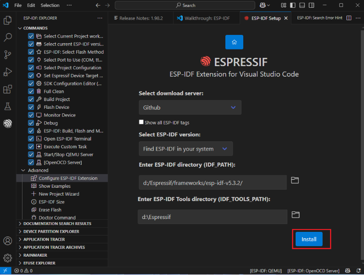Open Select ESP-IDF version dropdown
Viewport: 364px width, 275px height.
click(x=186, y=149)
